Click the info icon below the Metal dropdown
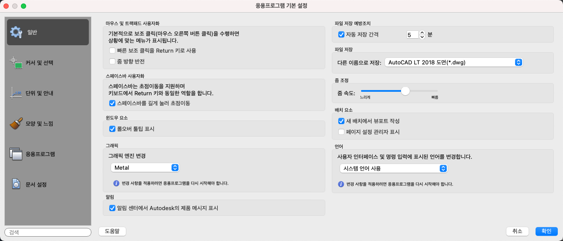The image size is (563, 241). pyautogui.click(x=116, y=183)
